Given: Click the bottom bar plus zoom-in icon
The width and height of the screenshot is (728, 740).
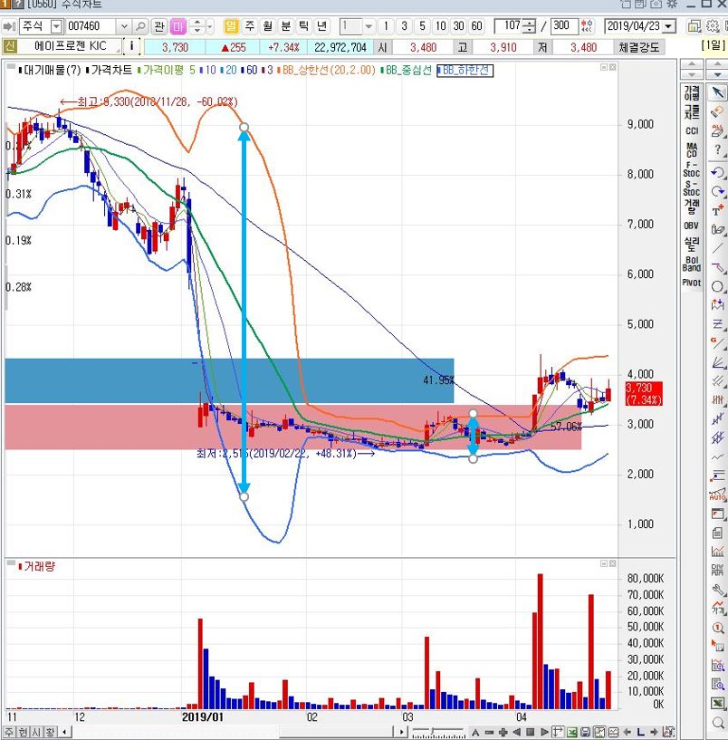Looking at the screenshot, I should click(x=503, y=733).
